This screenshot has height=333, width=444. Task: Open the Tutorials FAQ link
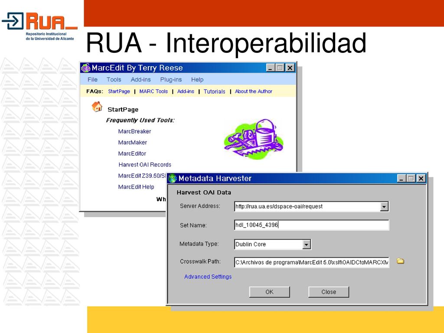pos(214,91)
